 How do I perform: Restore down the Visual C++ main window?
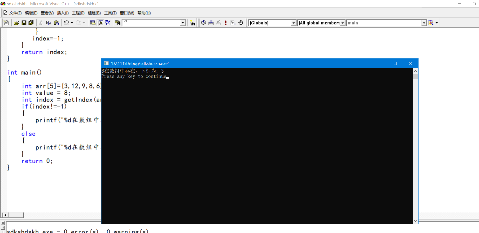[x=475, y=4]
